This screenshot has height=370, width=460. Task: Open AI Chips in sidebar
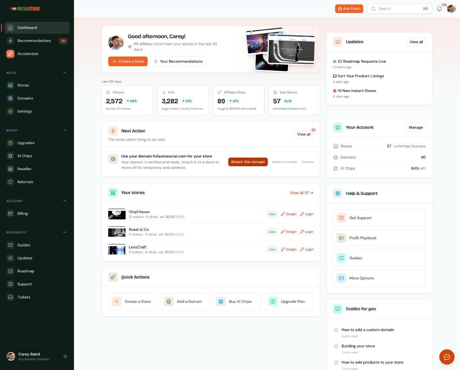click(37, 156)
